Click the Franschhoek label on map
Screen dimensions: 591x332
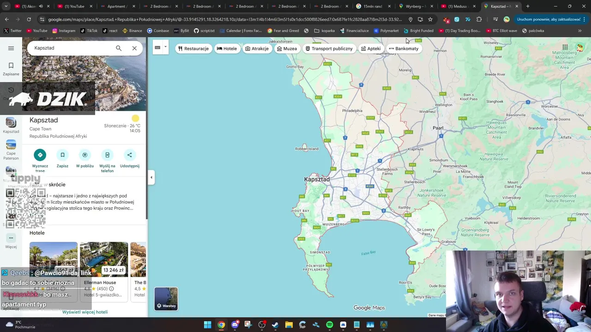coord(473,177)
